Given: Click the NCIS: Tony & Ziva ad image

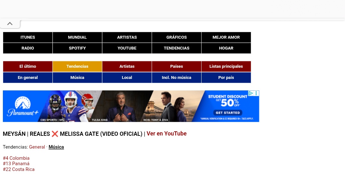Looking at the screenshot, I should click(173, 106).
